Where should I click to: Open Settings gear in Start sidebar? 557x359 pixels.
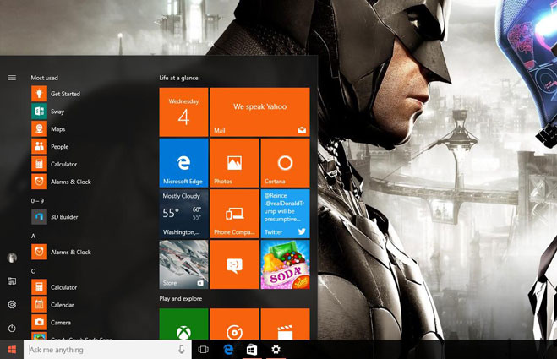pos(12,305)
